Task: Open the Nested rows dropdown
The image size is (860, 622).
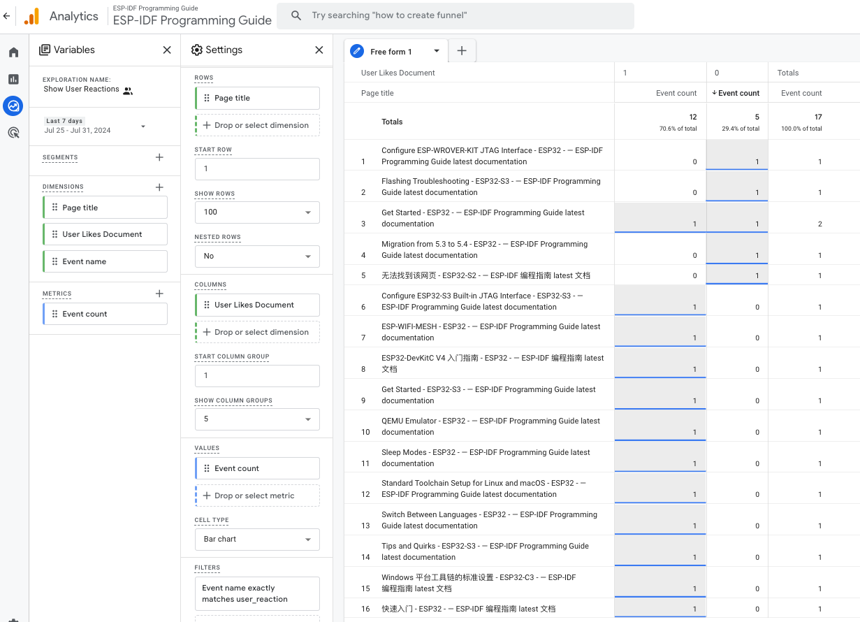Action: [257, 256]
